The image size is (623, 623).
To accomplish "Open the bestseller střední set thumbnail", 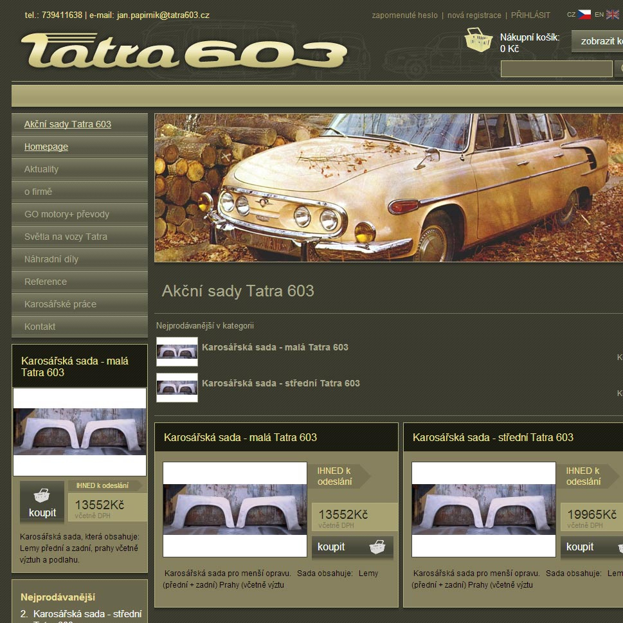I will click(177, 388).
